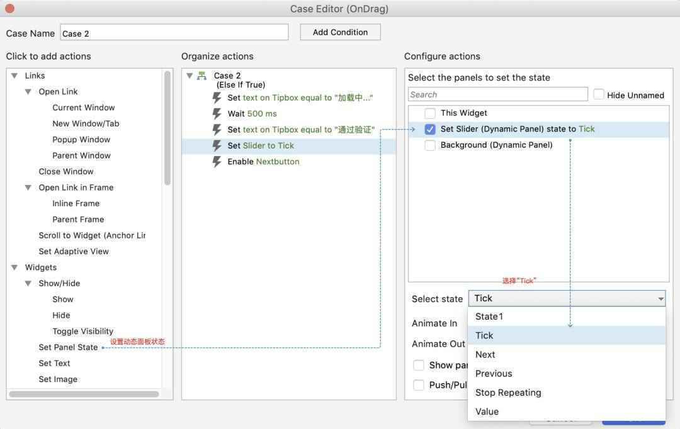Viewport: 680px width, 429px height.
Task: Toggle the Hide Unnamed checkbox
Action: point(599,94)
